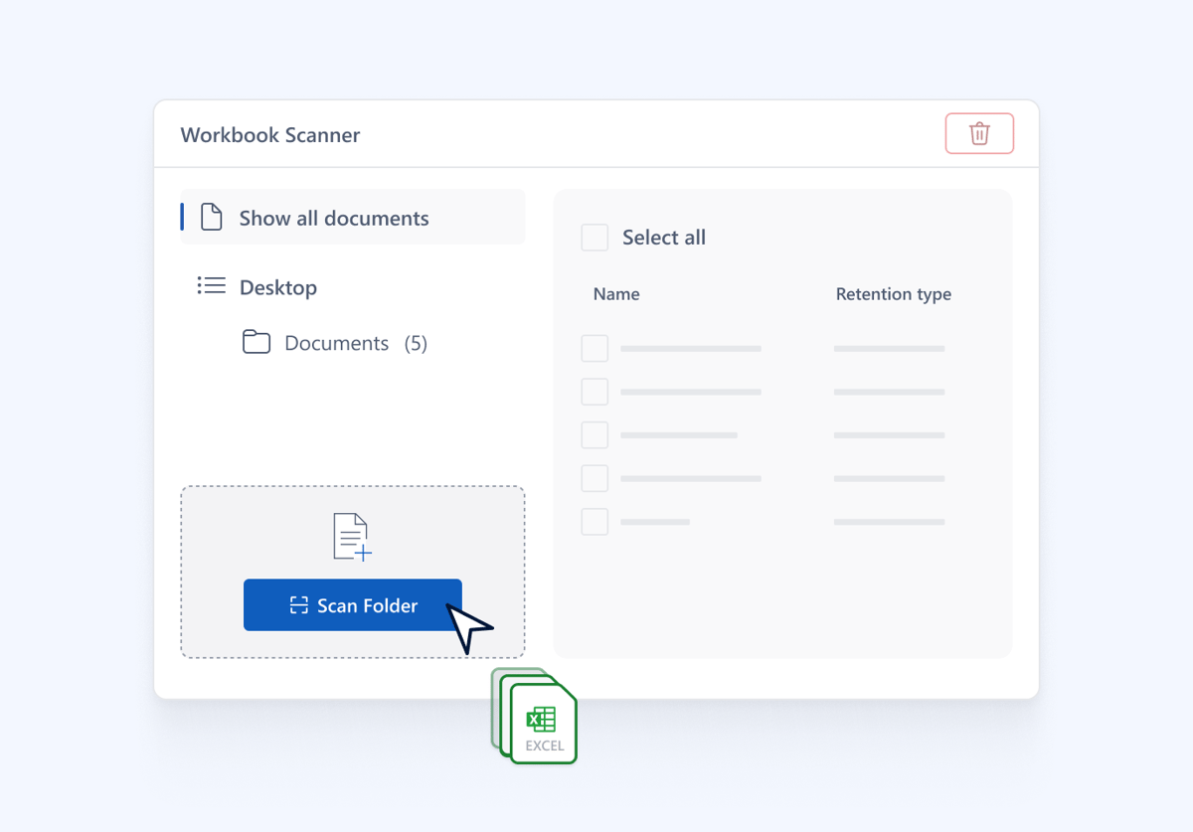Viewport: 1193px width, 832px height.
Task: Open the Documents folder icon
Action: (256, 342)
